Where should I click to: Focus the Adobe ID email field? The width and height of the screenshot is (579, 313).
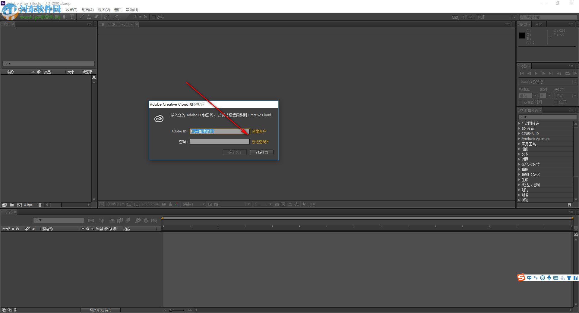(220, 131)
